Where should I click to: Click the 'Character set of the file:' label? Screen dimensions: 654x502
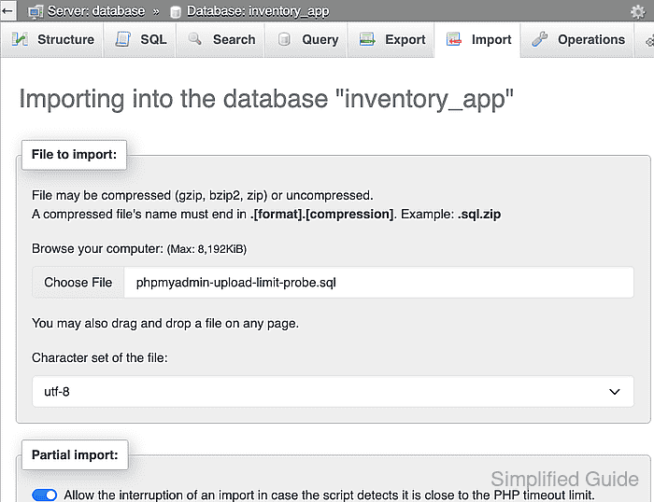(x=100, y=358)
